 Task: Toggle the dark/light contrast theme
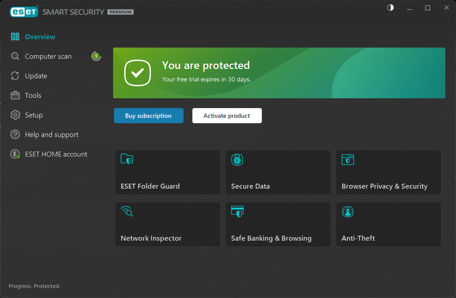(391, 8)
